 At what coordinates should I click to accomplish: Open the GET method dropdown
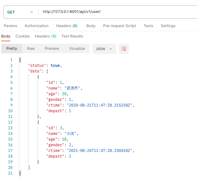pos(20,12)
